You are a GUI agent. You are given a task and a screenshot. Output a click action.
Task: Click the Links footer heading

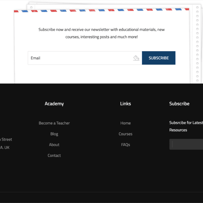[x=125, y=104]
